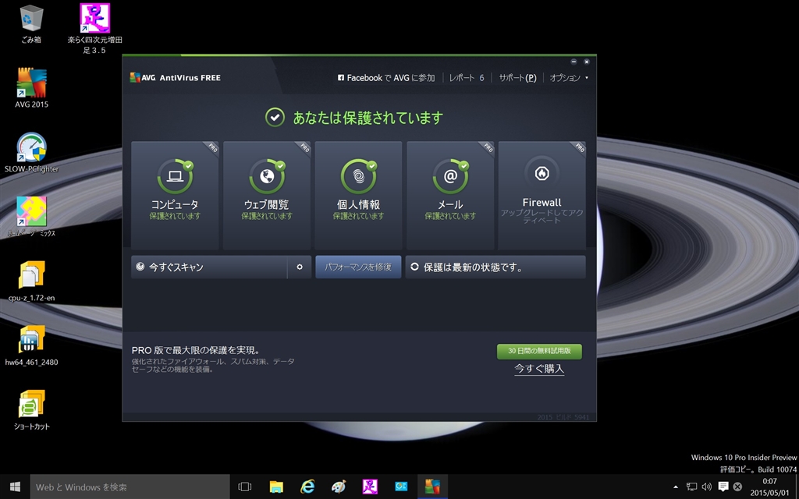Viewport: 799px width, 499px height.
Task: Select the SLOW-PCfighter desktop shortcut
Action: pyautogui.click(x=31, y=152)
